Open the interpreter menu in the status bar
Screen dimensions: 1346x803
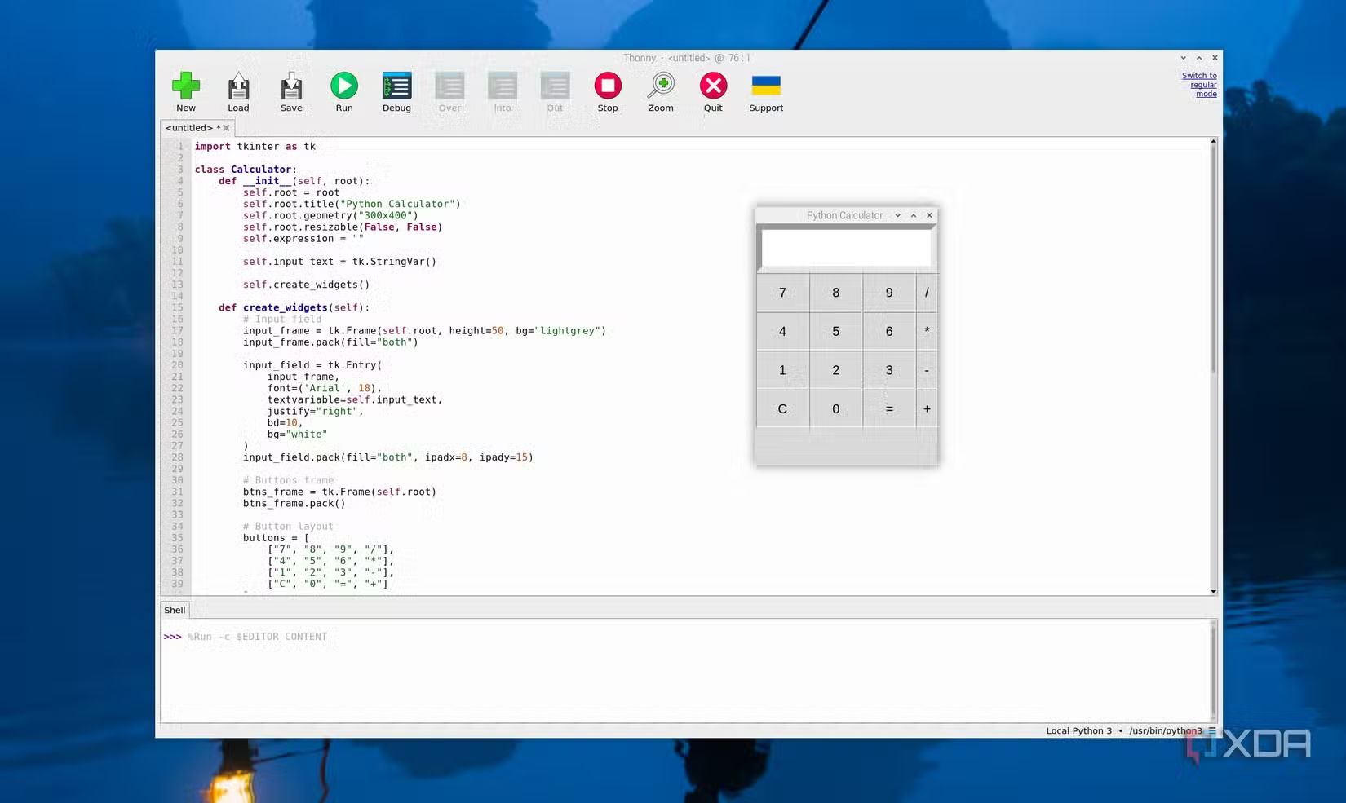[x=1212, y=730]
